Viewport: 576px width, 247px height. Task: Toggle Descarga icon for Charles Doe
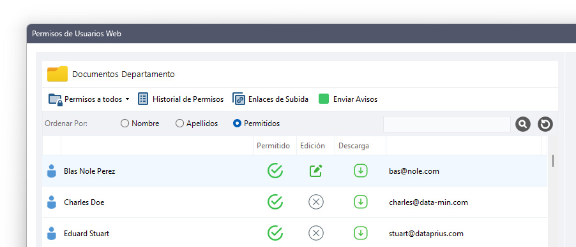(x=361, y=202)
